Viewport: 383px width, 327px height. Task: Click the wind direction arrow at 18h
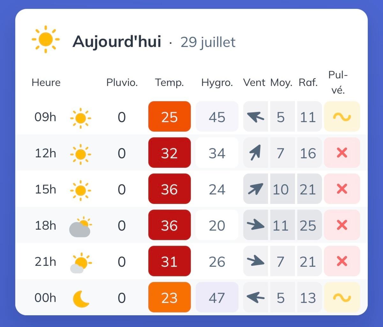[256, 225]
